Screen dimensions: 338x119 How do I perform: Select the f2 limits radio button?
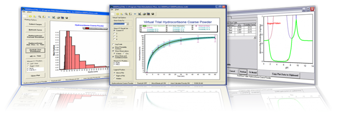tap(114, 54)
